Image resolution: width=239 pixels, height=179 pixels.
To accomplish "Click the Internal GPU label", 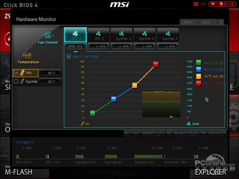I will point(176,162).
